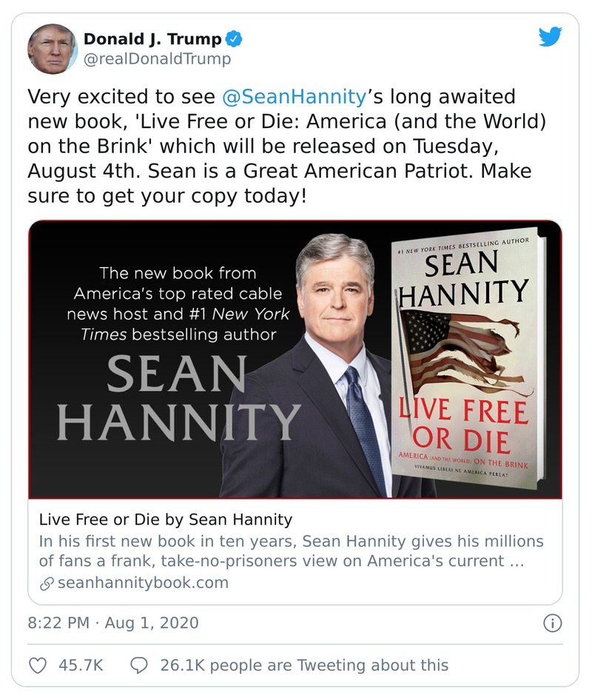Click the blue verified badge
The height and width of the screenshot is (699, 592).
(x=235, y=39)
